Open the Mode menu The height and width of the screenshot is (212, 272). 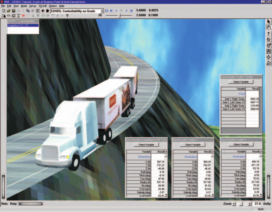[24, 6]
